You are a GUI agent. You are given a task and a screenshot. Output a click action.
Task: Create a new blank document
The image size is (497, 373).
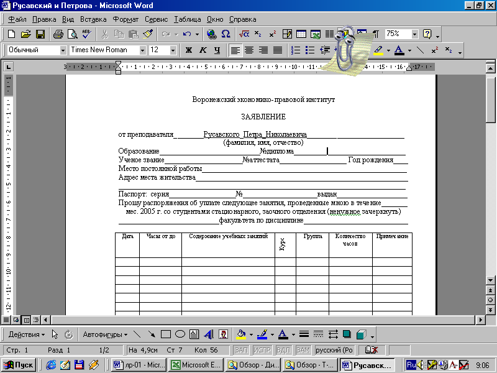pos(11,34)
